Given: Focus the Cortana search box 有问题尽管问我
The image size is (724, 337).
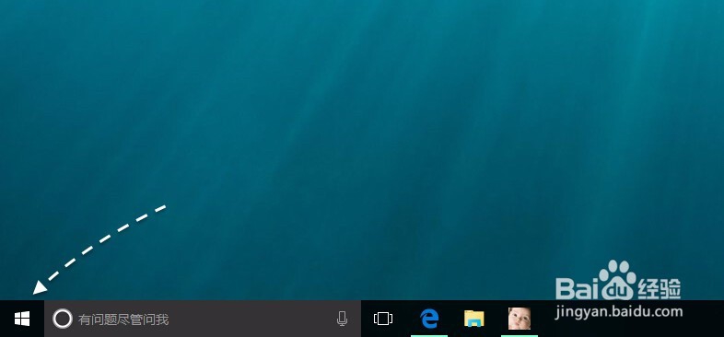Looking at the screenshot, I should [203, 319].
